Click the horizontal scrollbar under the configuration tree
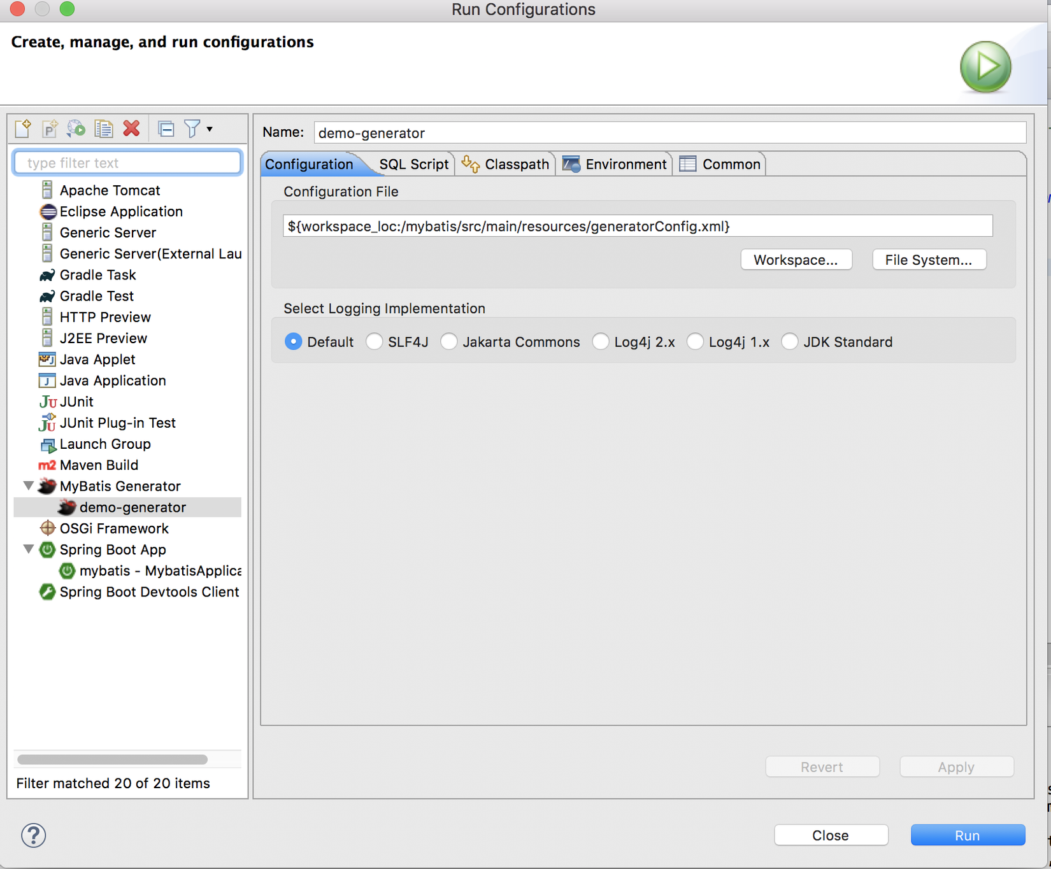Screen dimensions: 1051x869 pos(113,759)
